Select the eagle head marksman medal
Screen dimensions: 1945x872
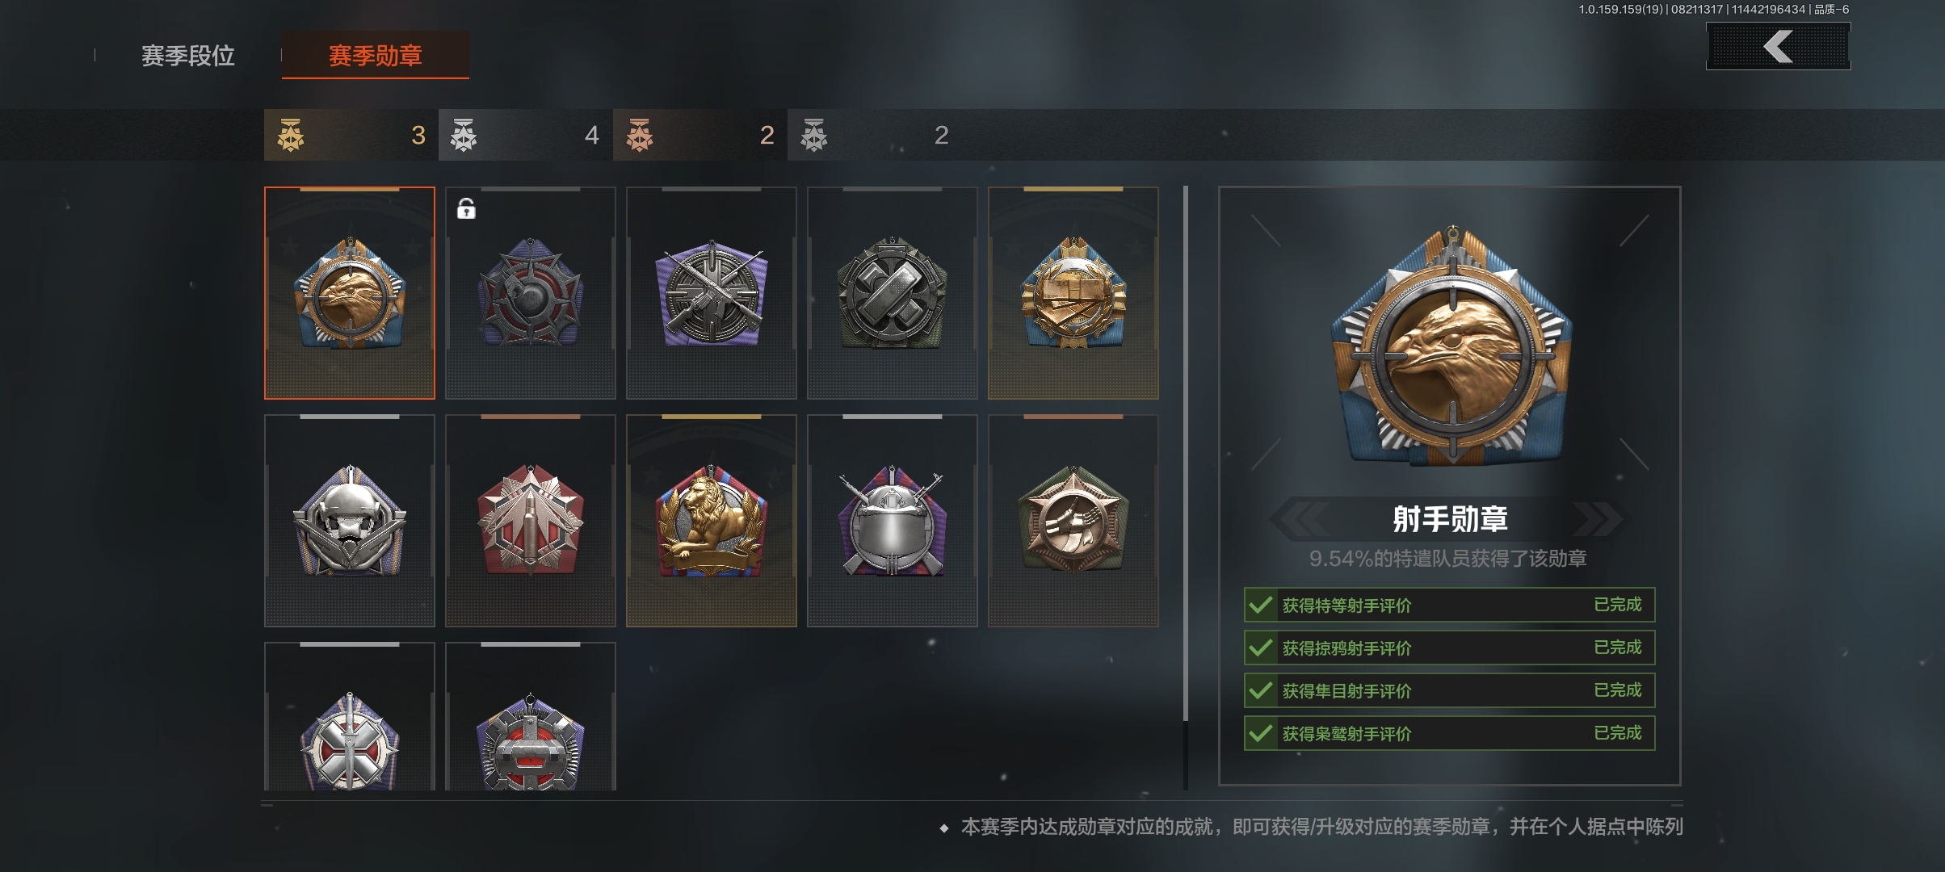[x=350, y=293]
